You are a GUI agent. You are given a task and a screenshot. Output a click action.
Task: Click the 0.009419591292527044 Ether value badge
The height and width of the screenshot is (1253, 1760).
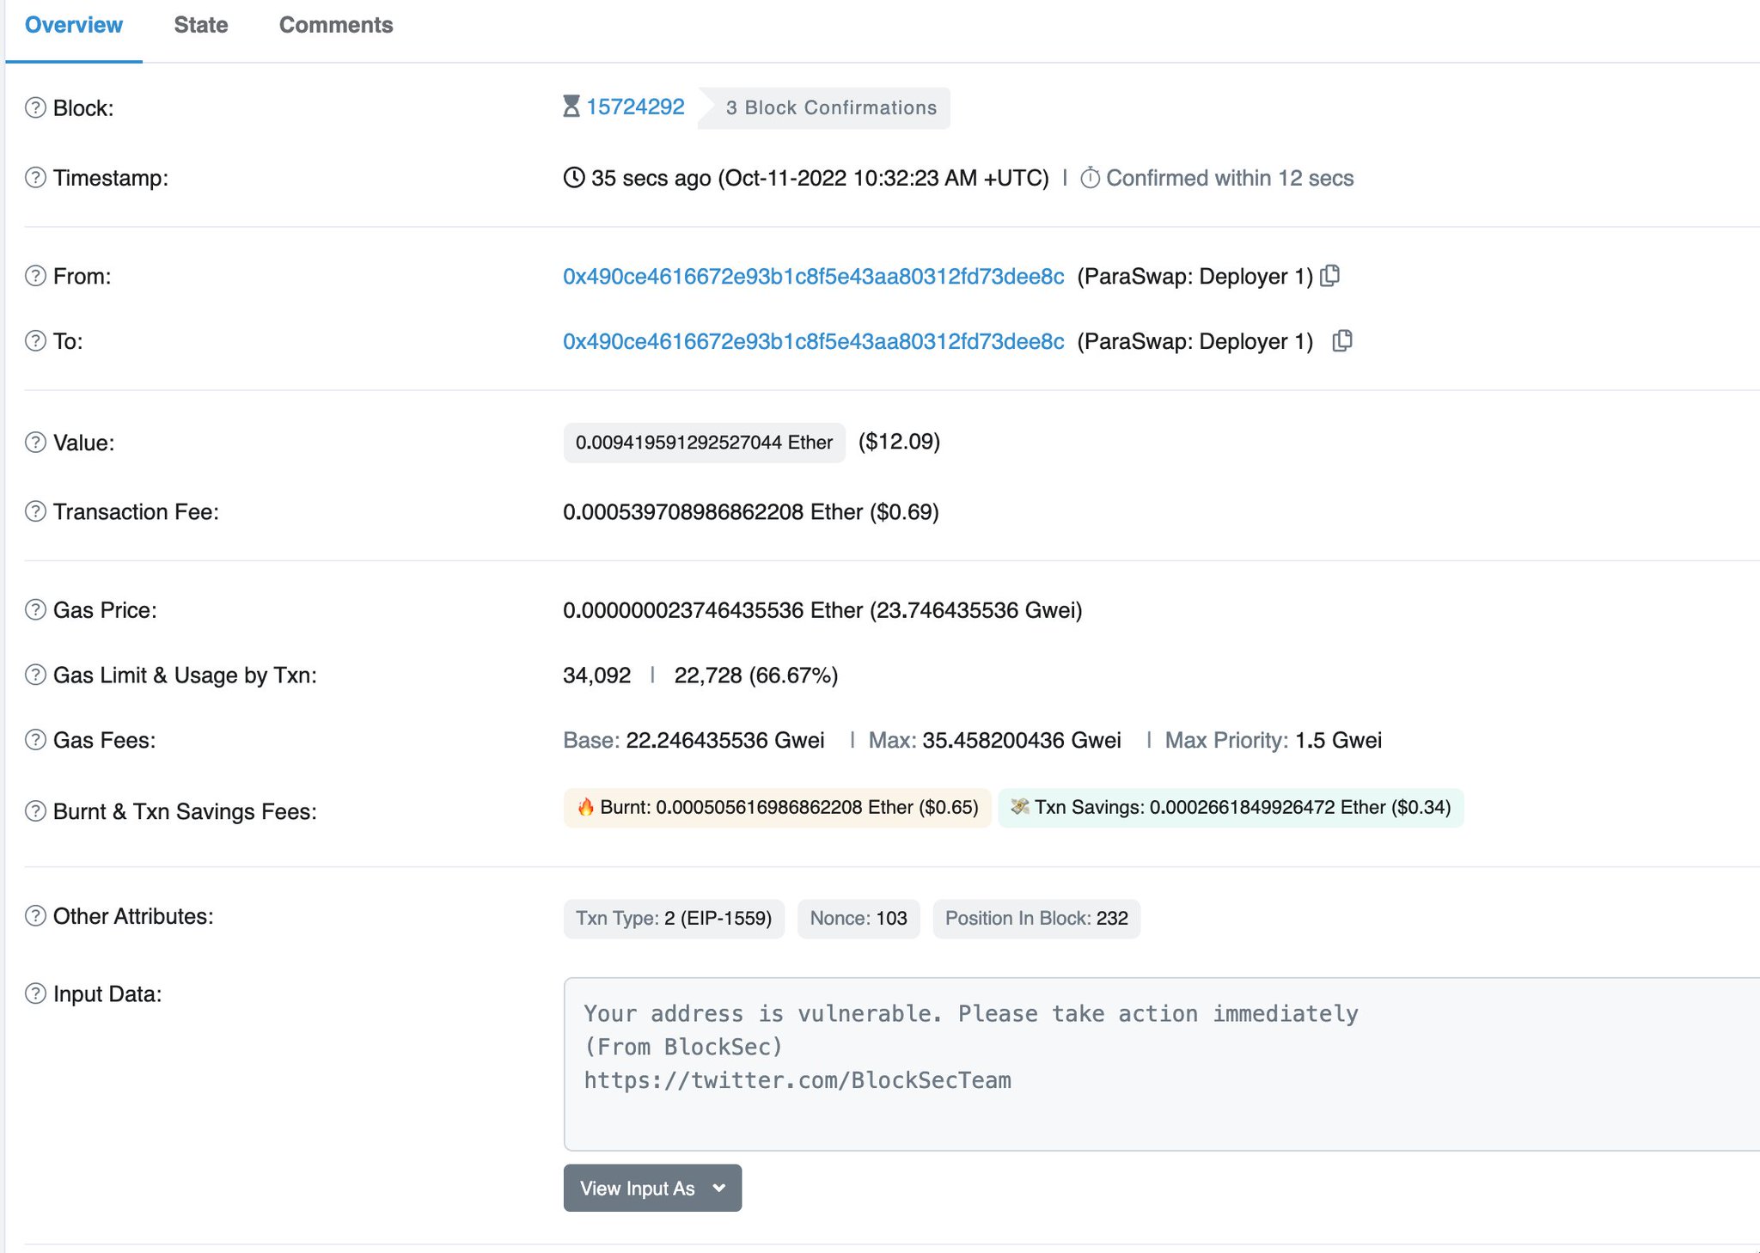point(704,443)
